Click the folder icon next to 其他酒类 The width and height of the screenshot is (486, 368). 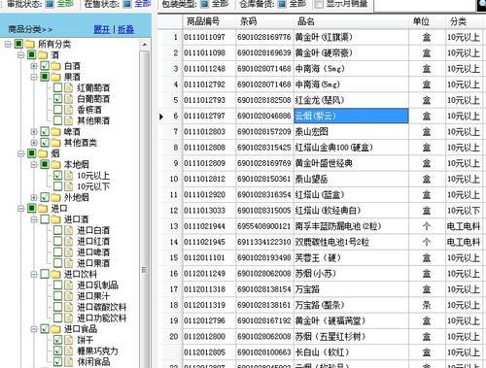55,143
